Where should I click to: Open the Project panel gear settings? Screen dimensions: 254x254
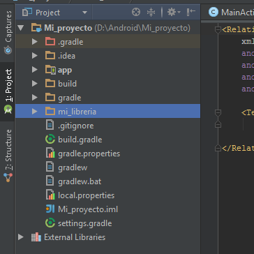(174, 12)
